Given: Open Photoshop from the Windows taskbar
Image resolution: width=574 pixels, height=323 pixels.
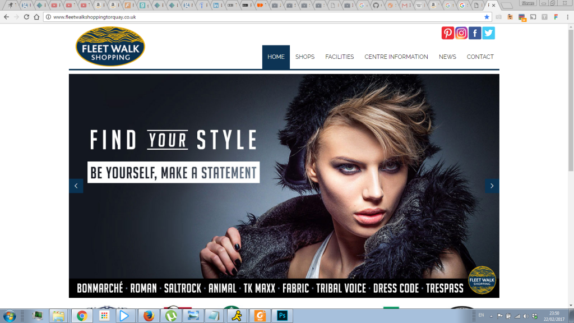Looking at the screenshot, I should [x=283, y=316].
